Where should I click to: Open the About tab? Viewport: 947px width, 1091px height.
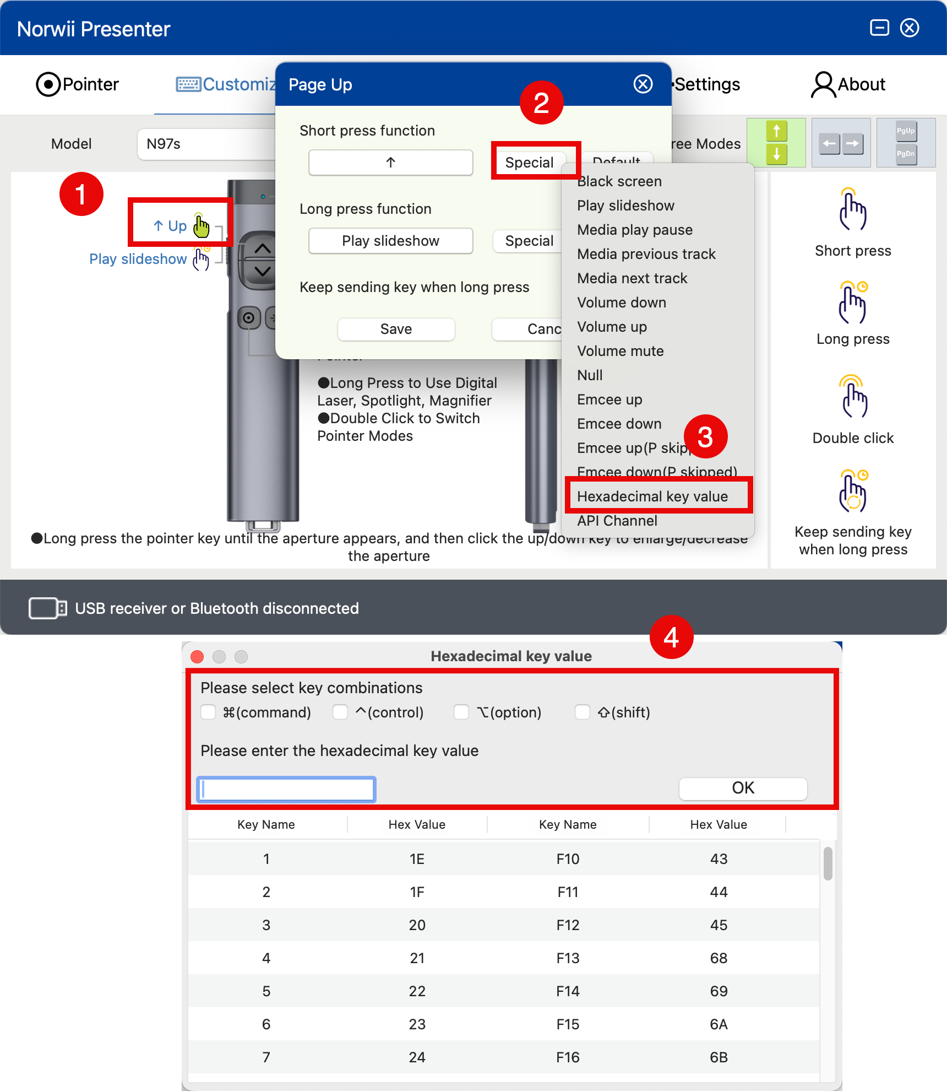[x=848, y=84]
